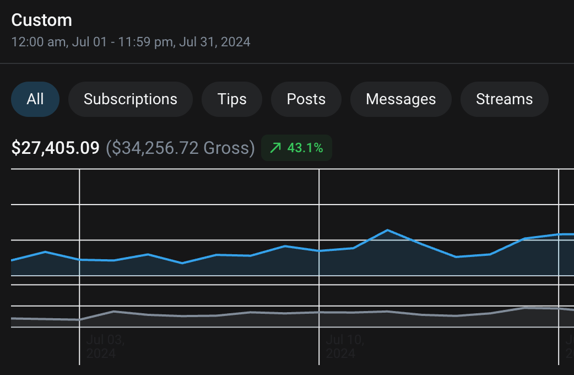The width and height of the screenshot is (574, 375).
Task: Click the Custom period heading
Action: click(42, 20)
